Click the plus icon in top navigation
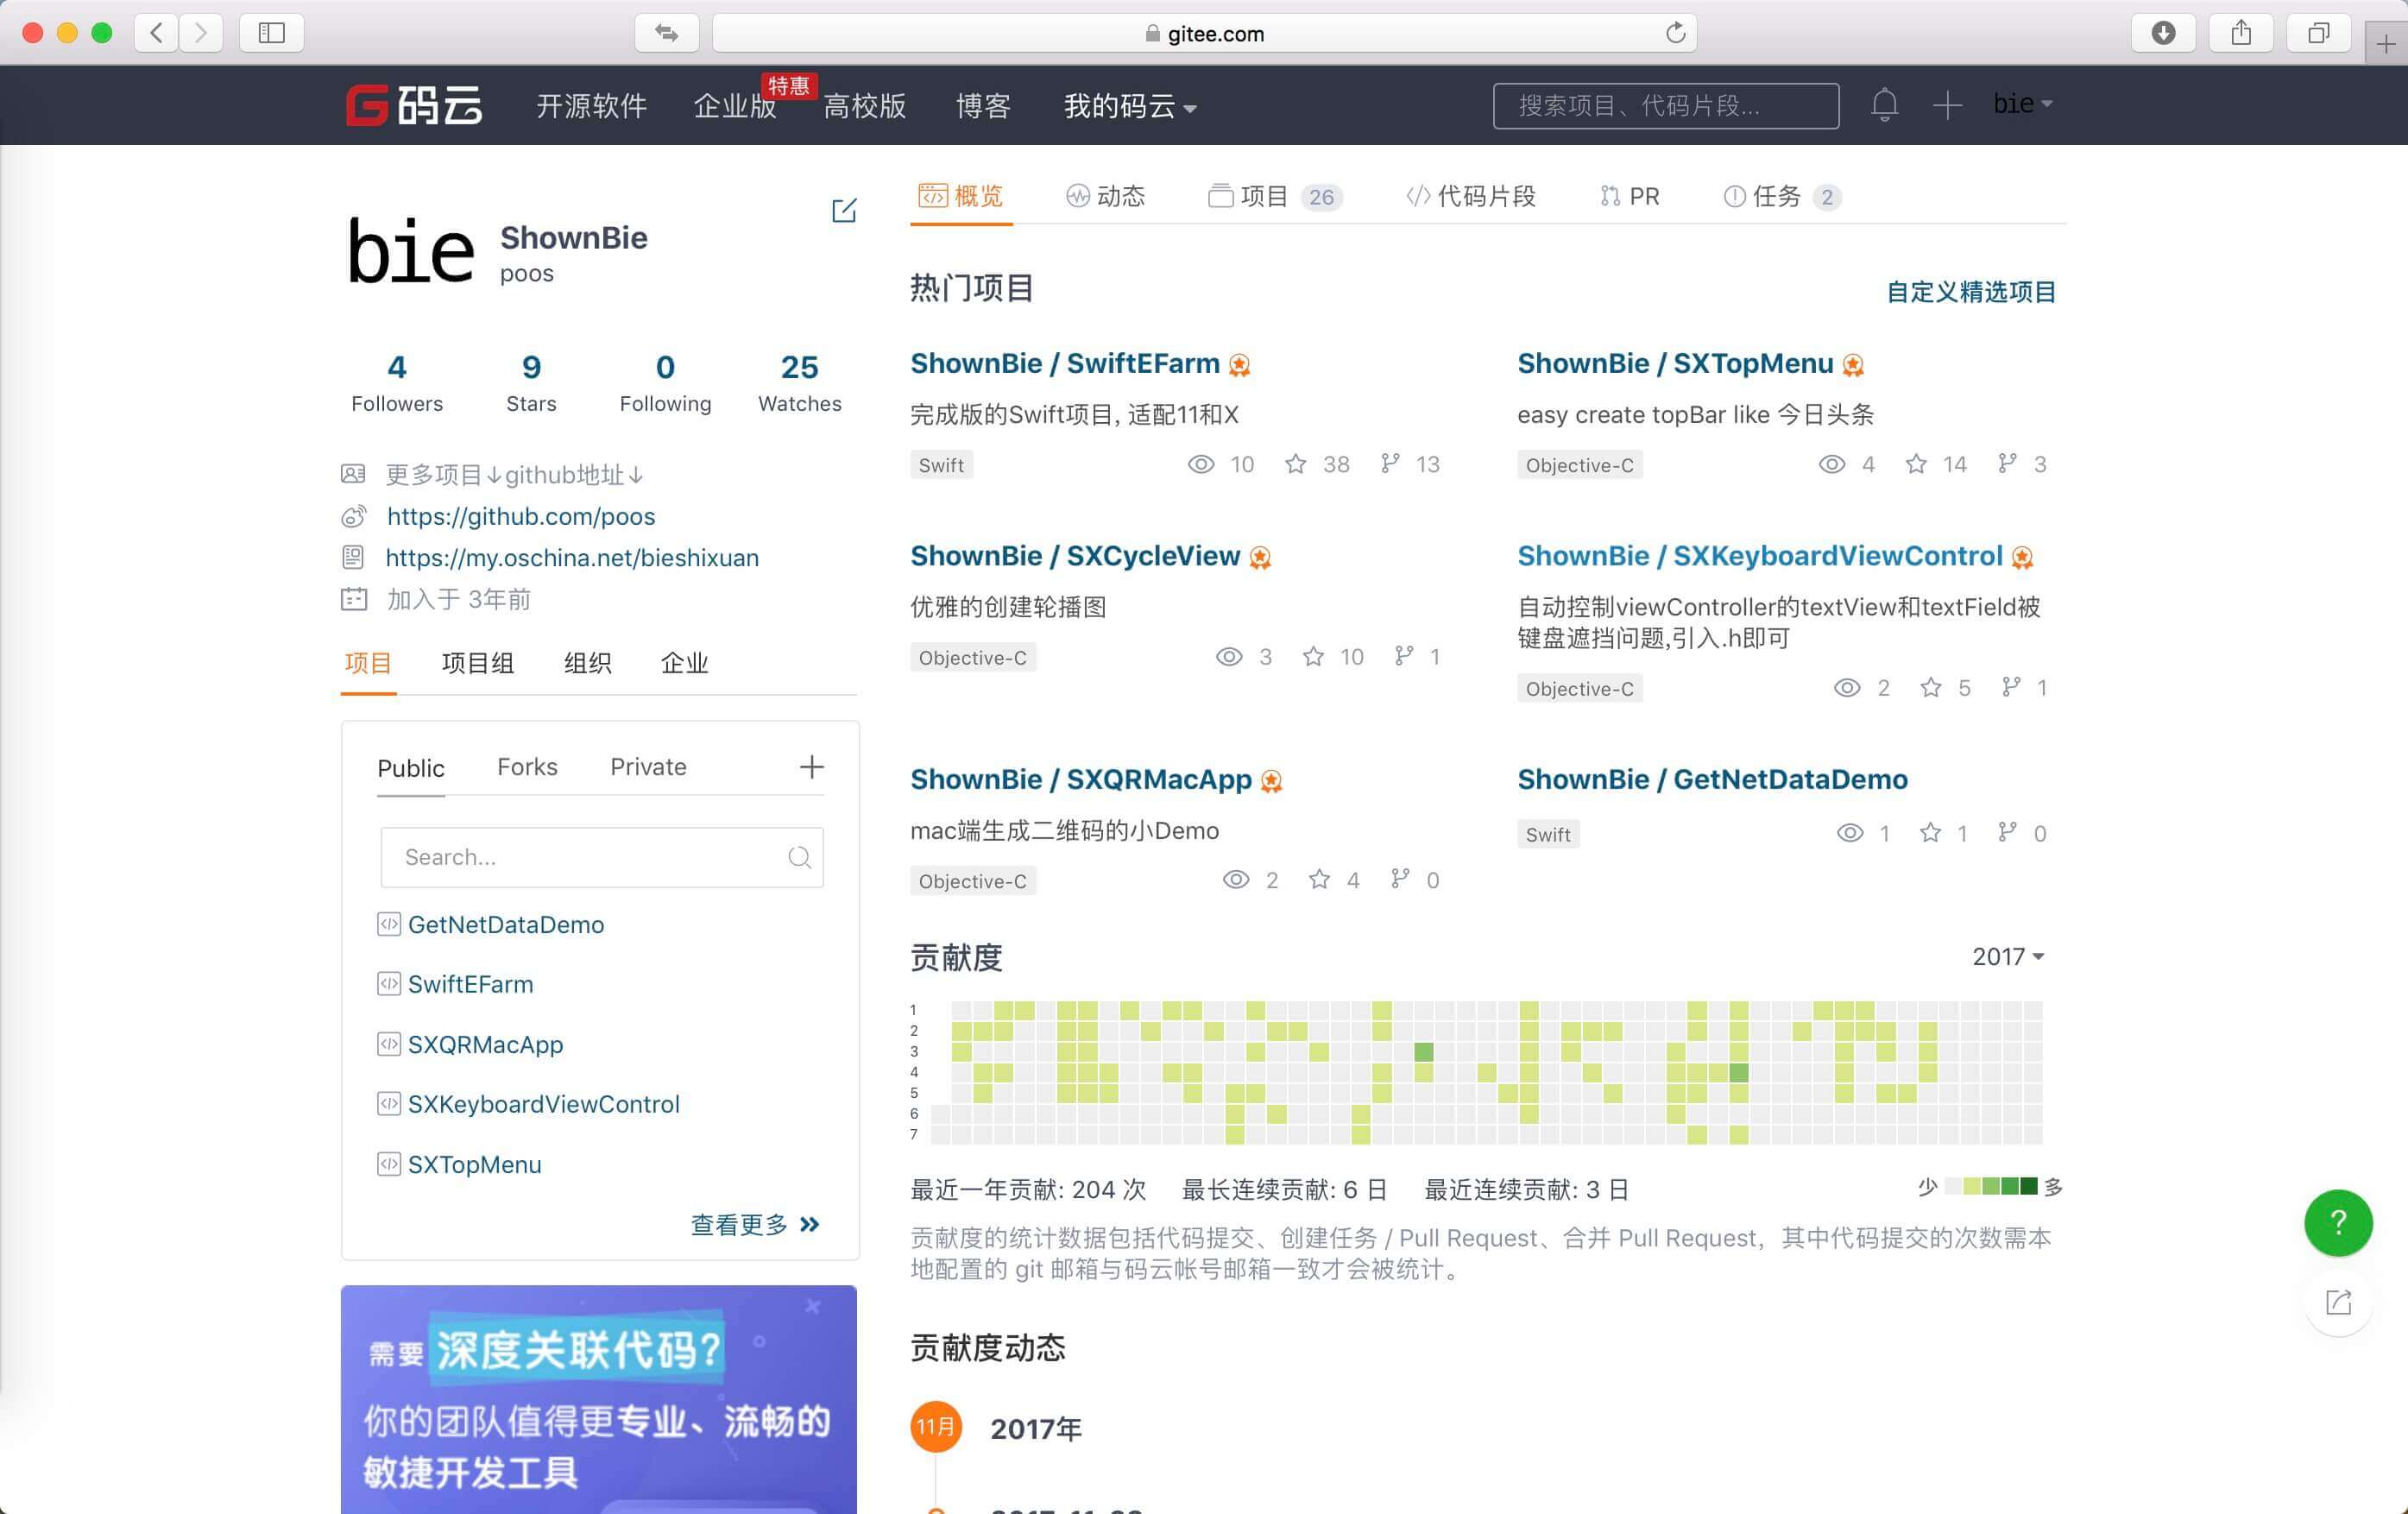Viewport: 2408px width, 1514px height. click(x=1946, y=105)
